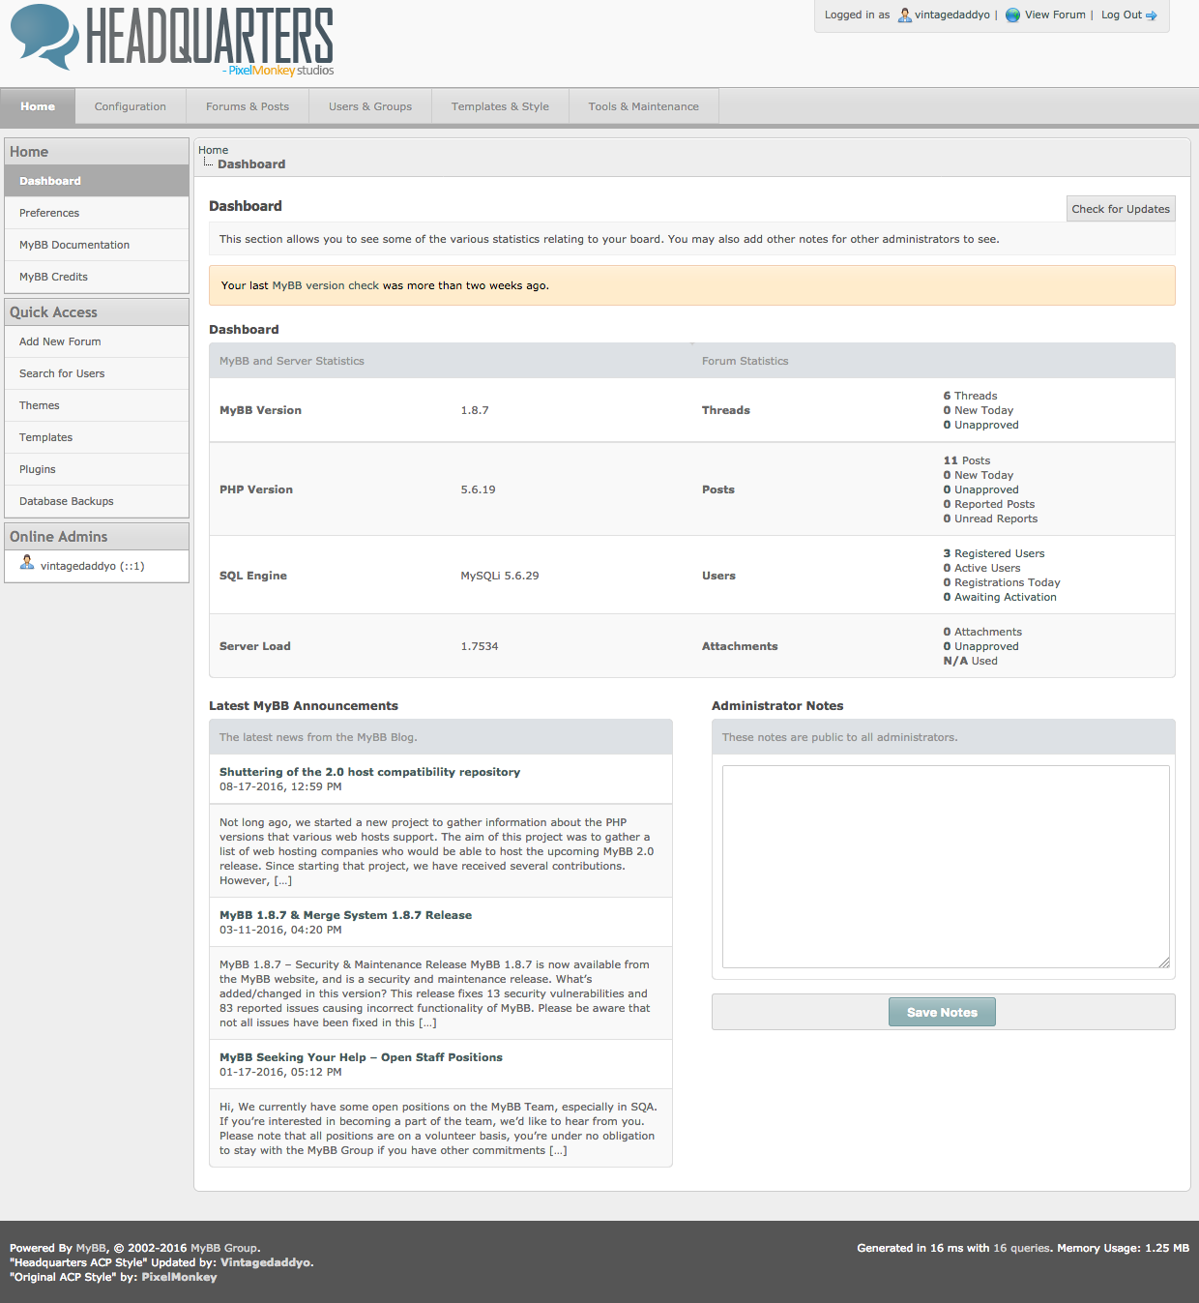Click the Headquarters speech bubble logo
The width and height of the screenshot is (1199, 1303).
click(44, 36)
